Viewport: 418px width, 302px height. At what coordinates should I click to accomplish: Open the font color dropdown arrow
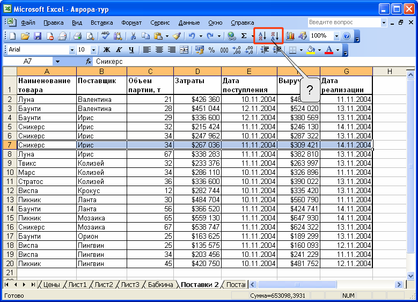338,50
